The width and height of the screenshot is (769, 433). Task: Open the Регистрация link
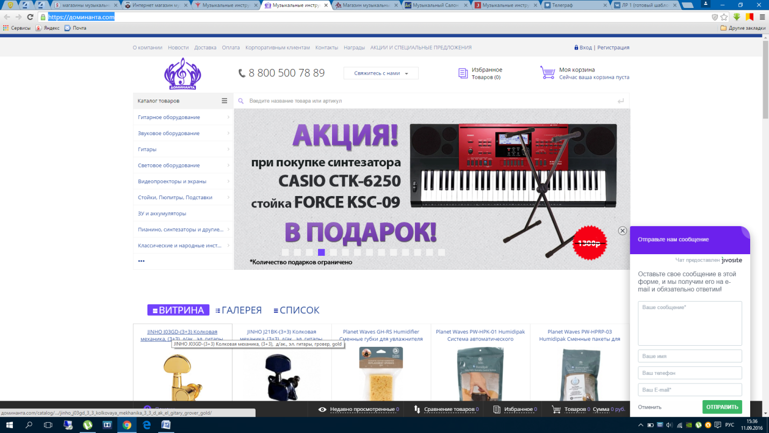click(x=613, y=47)
